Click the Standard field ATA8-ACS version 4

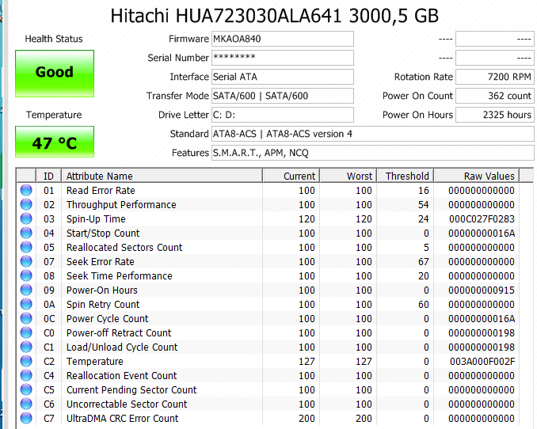pos(372,134)
